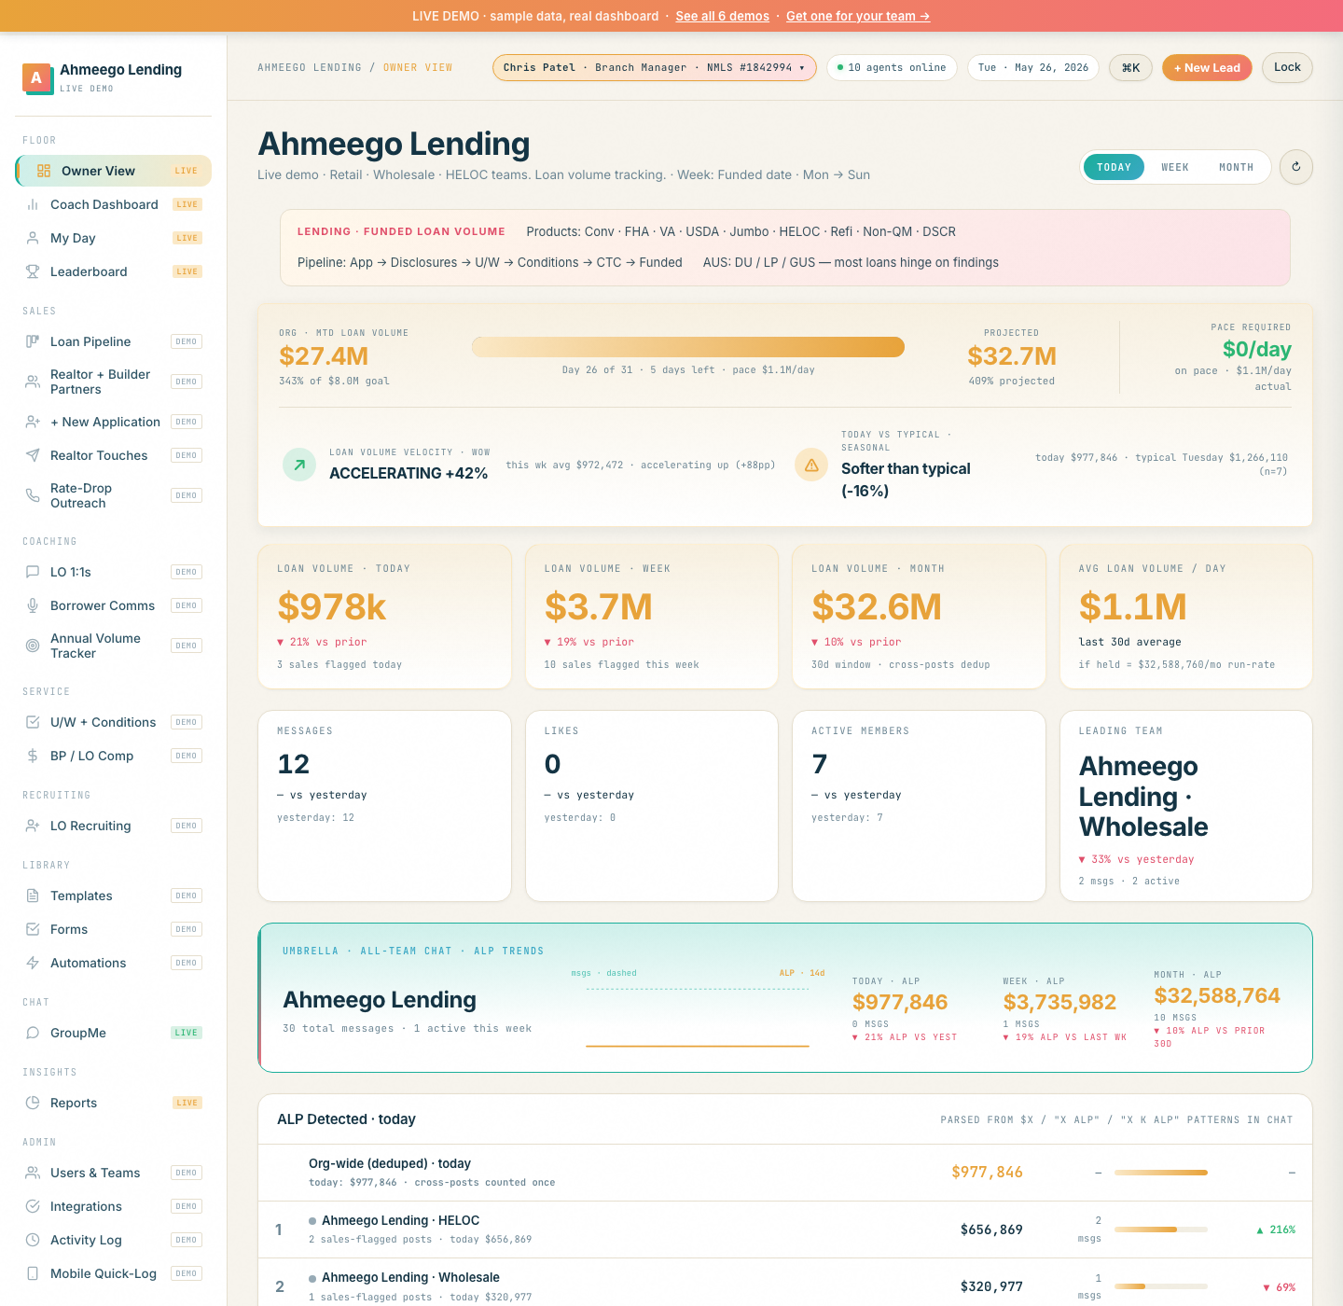
Task: Click AHMEEGO LENDING breadcrumb text
Action: pos(310,67)
